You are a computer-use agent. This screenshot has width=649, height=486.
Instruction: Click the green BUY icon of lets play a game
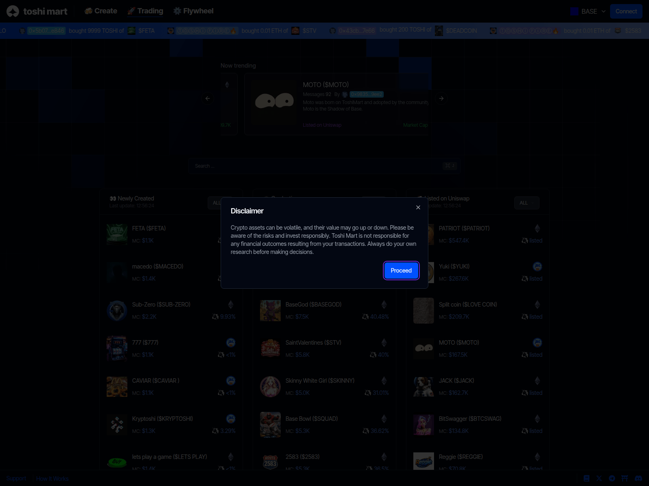(117, 462)
